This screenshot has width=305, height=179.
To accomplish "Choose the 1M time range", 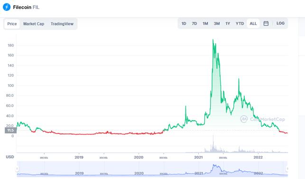I will point(205,24).
